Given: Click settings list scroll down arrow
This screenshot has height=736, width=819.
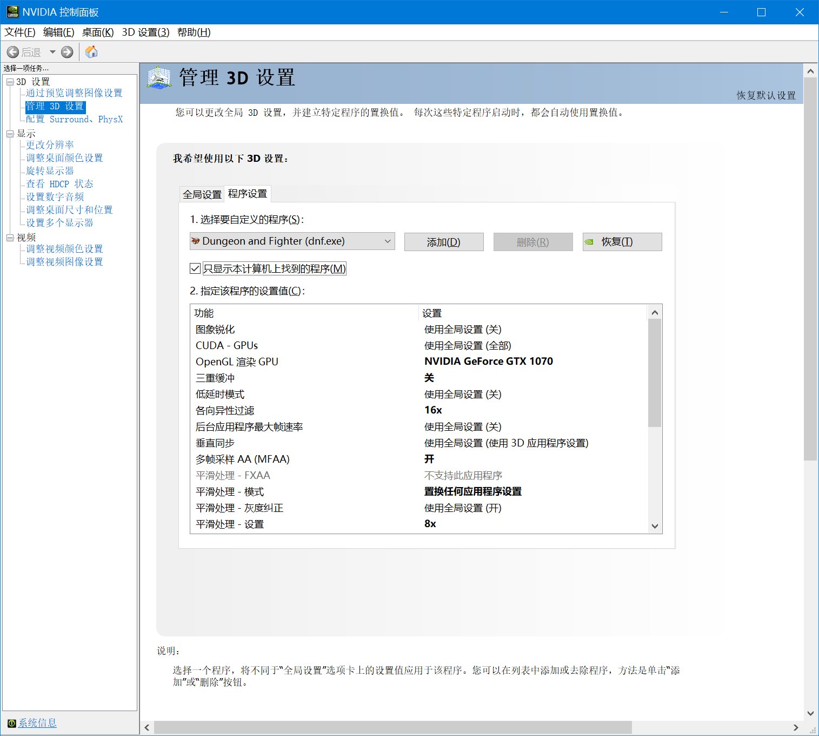Looking at the screenshot, I should tap(655, 527).
